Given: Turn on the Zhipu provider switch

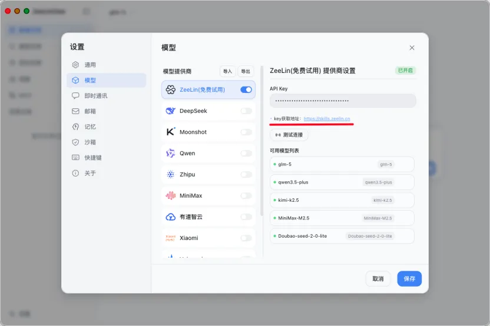Looking at the screenshot, I should (x=246, y=174).
